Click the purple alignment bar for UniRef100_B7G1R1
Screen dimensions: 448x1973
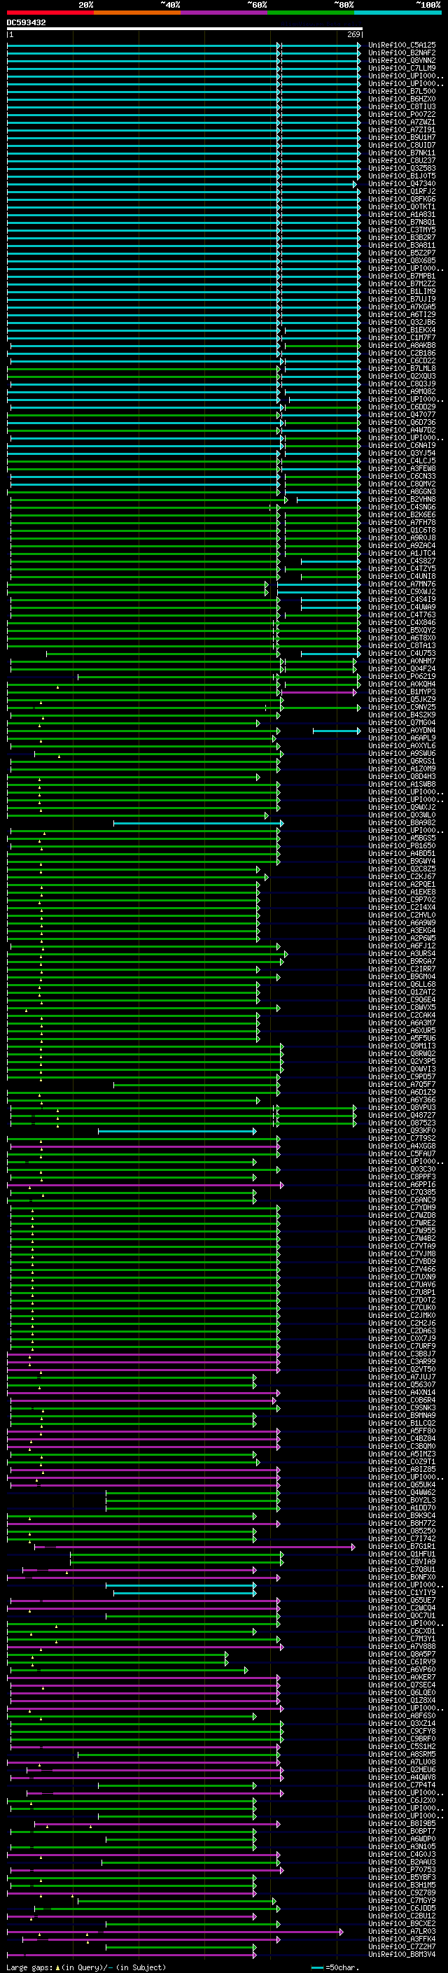(195, 1546)
